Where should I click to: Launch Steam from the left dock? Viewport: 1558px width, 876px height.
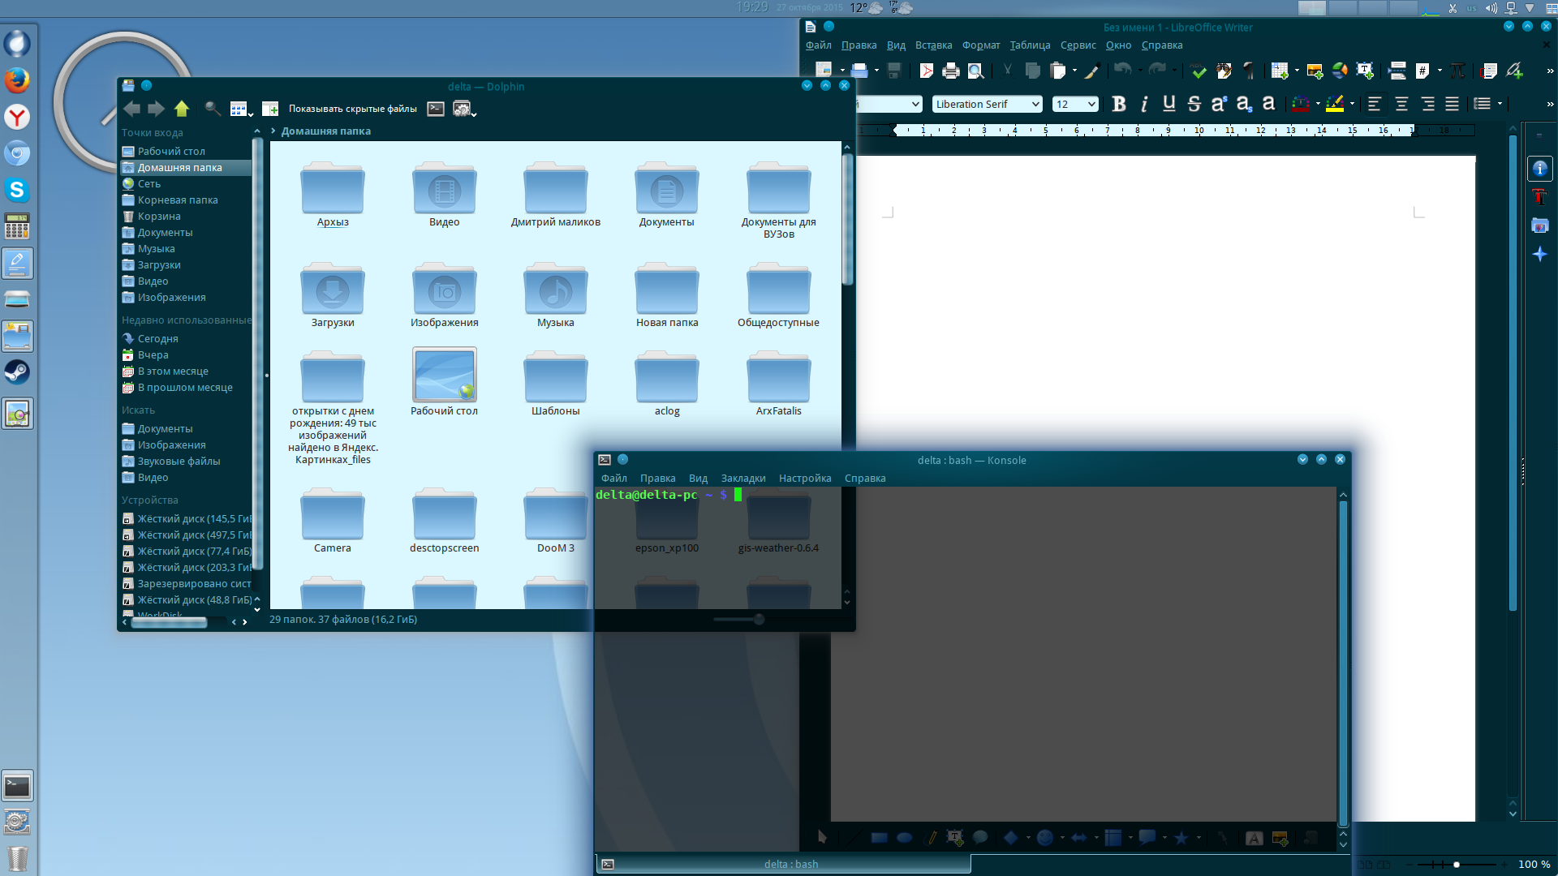click(x=17, y=372)
